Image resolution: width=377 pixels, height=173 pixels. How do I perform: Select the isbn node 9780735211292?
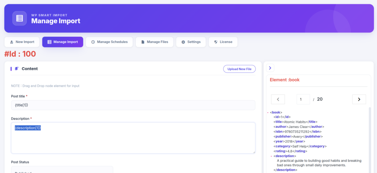(x=297, y=131)
